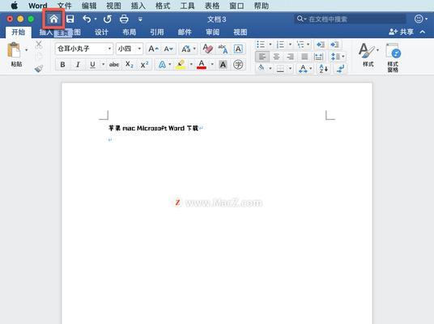Open underline style dropdown arrow
434x324 pixels.
[103, 65]
